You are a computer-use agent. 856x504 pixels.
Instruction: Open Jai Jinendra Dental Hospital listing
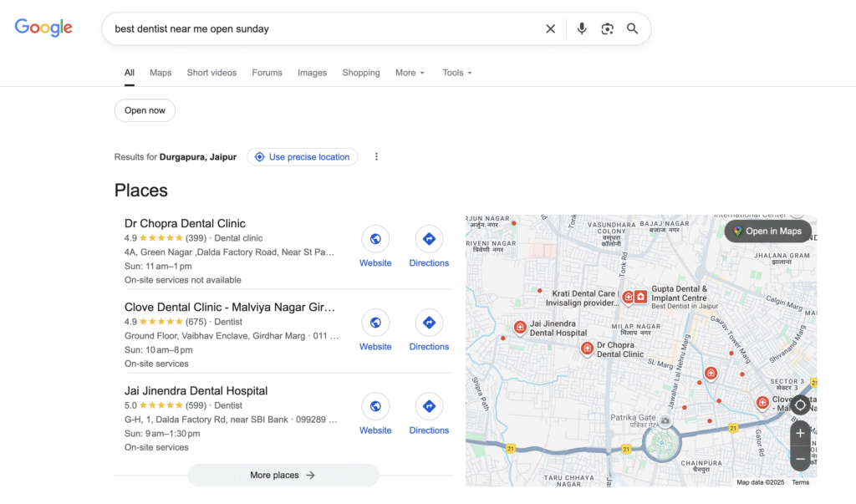196,390
